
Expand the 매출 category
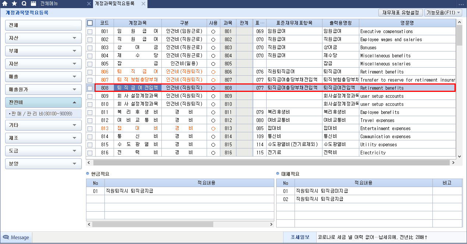pyautogui.click(x=43, y=77)
